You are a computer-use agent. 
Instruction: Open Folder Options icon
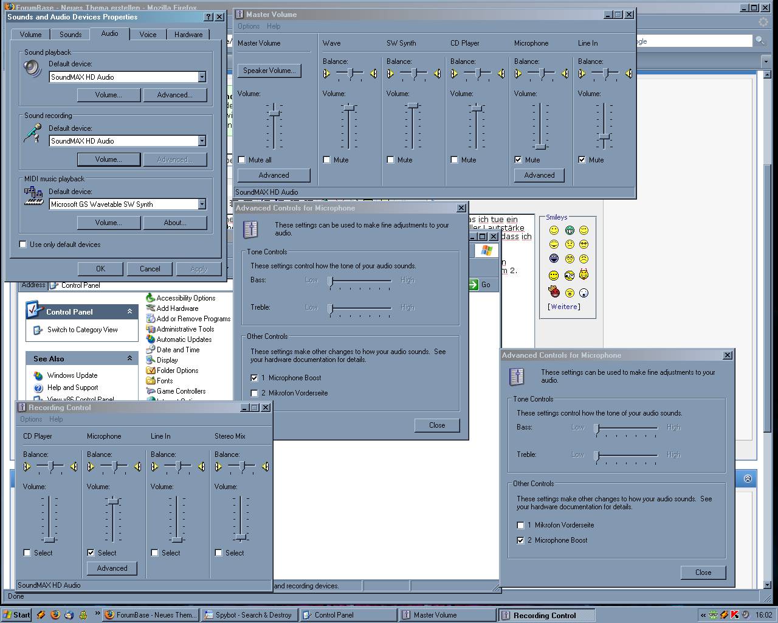151,371
